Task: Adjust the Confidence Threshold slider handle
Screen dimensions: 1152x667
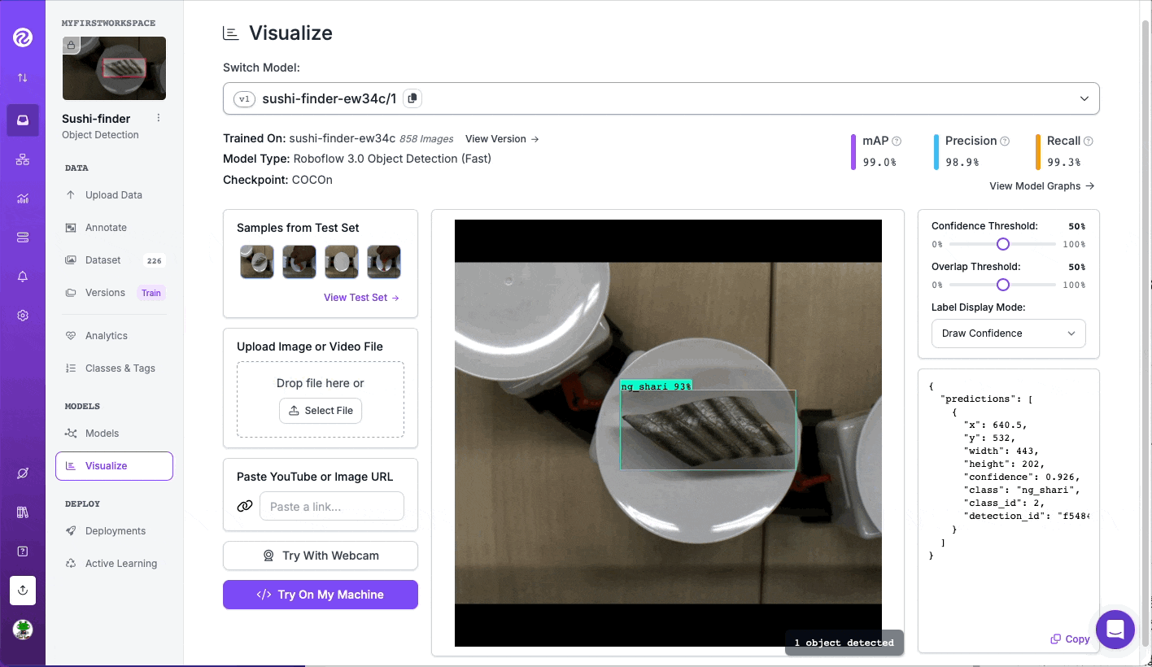Action: tap(1003, 244)
